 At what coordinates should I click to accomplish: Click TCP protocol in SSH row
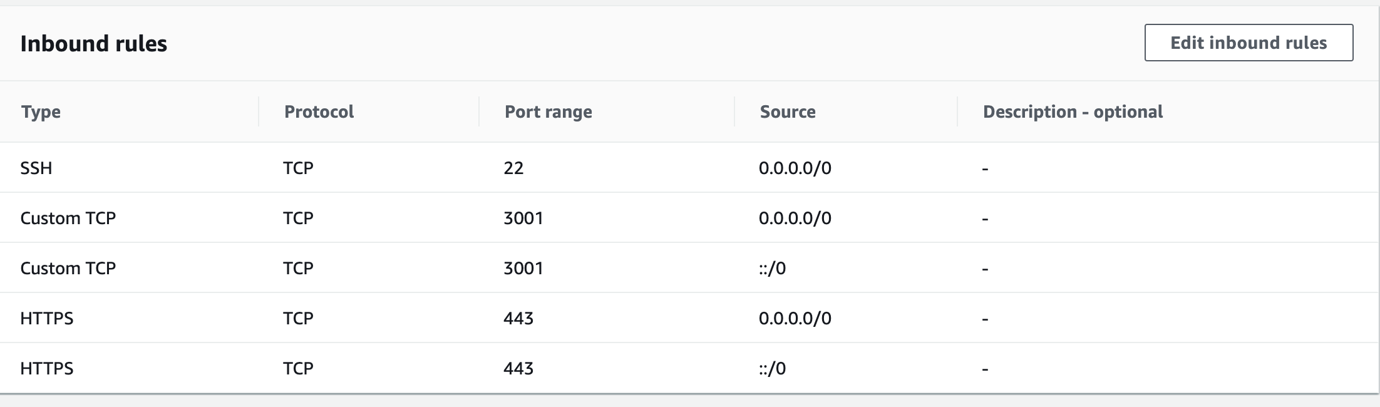pyautogui.click(x=298, y=168)
